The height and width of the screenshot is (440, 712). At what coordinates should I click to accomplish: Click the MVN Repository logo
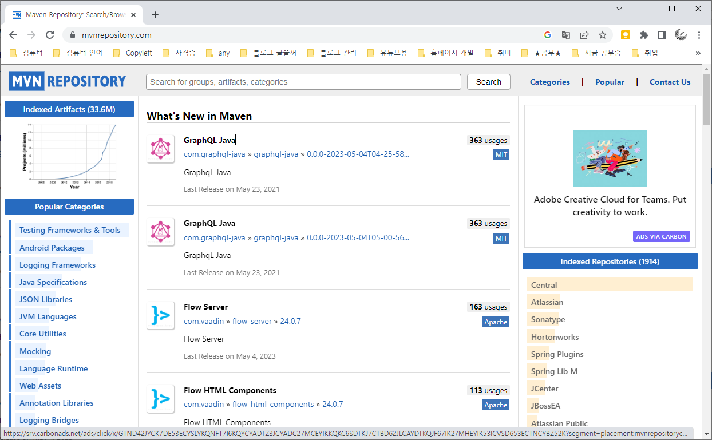click(x=68, y=81)
